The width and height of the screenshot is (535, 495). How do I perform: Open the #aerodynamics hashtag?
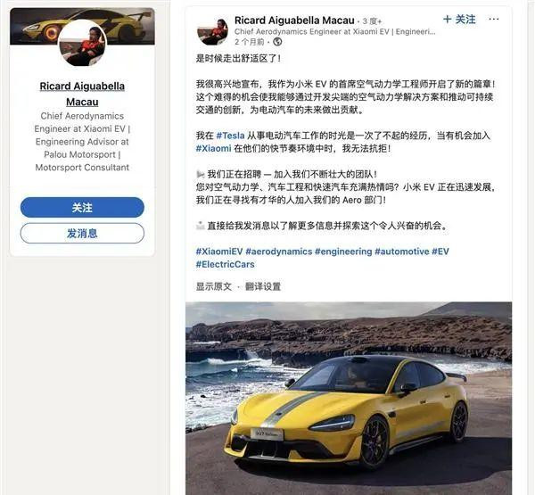pos(279,252)
